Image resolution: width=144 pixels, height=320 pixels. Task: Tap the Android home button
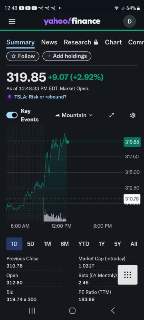tap(72, 311)
